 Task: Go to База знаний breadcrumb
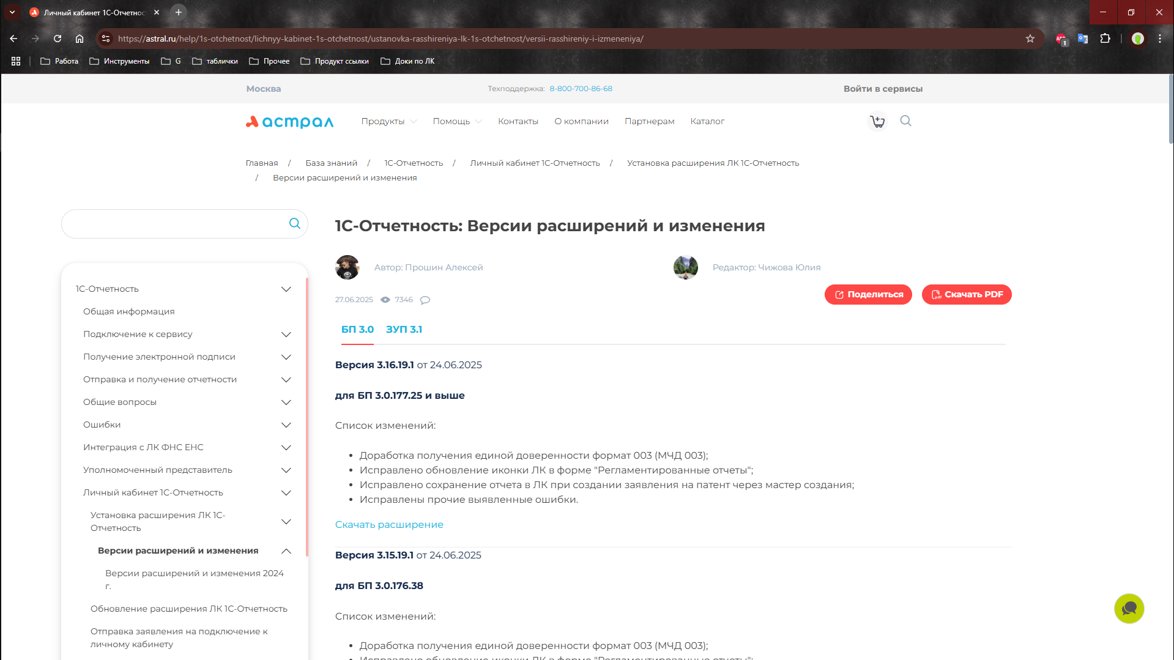tap(331, 163)
